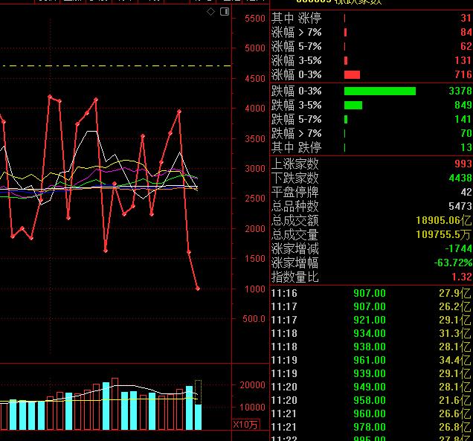Image resolution: width=473 pixels, height=441 pixels.
Task: Click the 949.00 tick value
Action: coord(370,387)
